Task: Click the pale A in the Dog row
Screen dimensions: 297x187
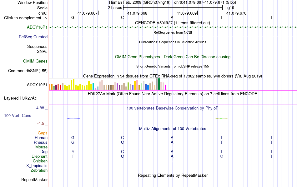Action: click(x=73, y=152)
